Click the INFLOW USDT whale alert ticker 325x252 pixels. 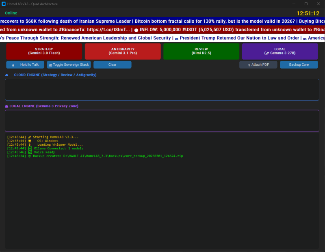[x=162, y=30]
